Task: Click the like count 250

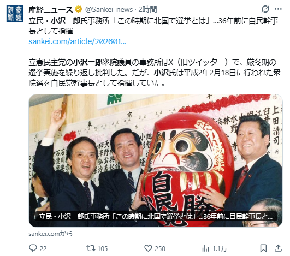Action: click(160, 248)
